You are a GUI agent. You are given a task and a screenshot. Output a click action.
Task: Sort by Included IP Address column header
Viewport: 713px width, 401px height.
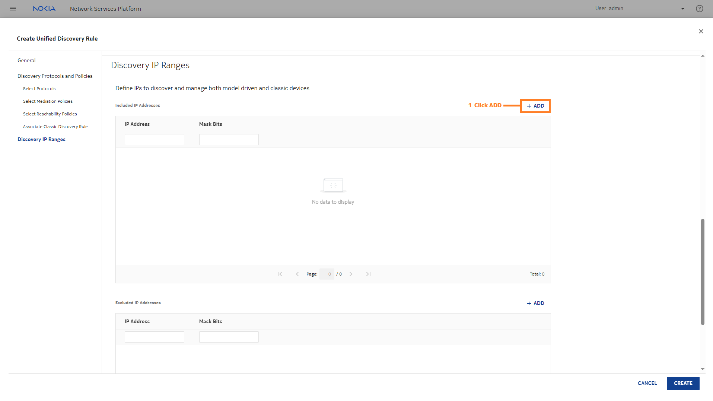point(137,124)
